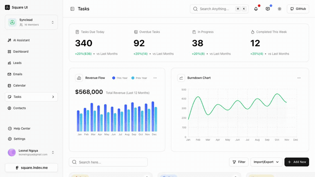Click the Synclead green workspace avatar

coord(12,22)
